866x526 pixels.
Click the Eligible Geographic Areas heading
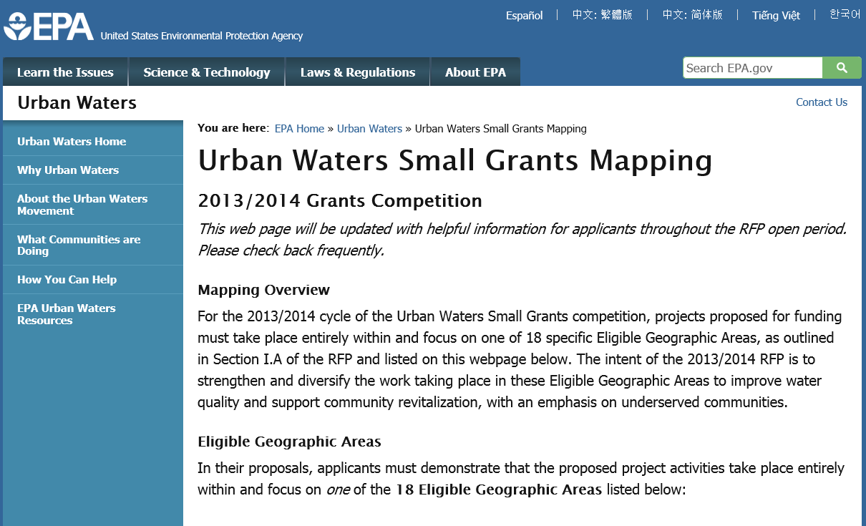(x=289, y=442)
